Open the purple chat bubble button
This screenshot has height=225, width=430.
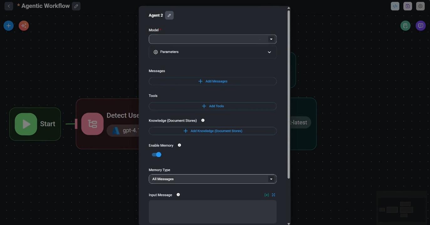pyautogui.click(x=421, y=26)
